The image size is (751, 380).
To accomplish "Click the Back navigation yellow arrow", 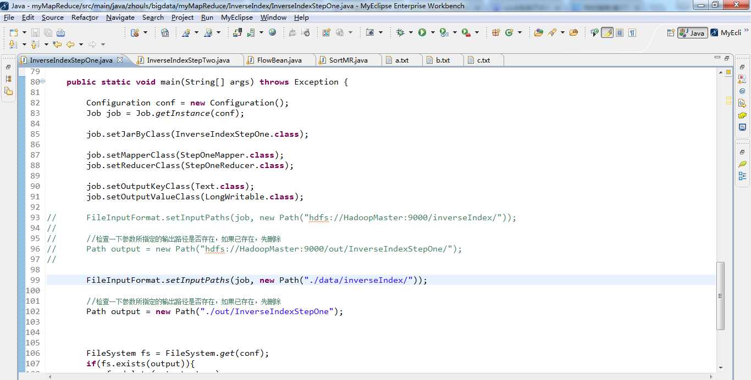I will click(x=70, y=44).
